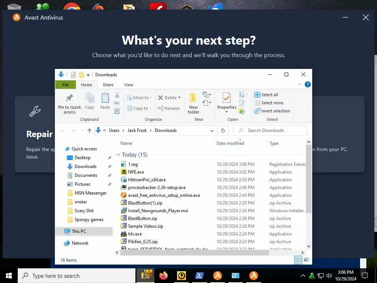Click the file list horizontal scrollbar
Viewport: 377px width, 283px height.
pos(194,252)
